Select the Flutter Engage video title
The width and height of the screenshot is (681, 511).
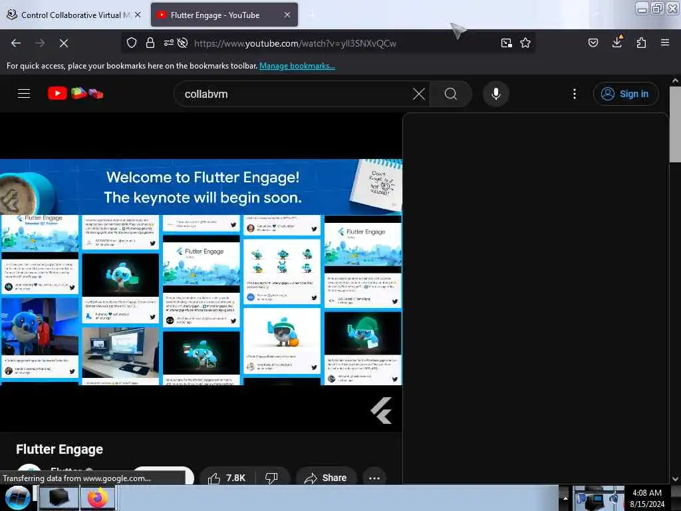[x=59, y=449]
